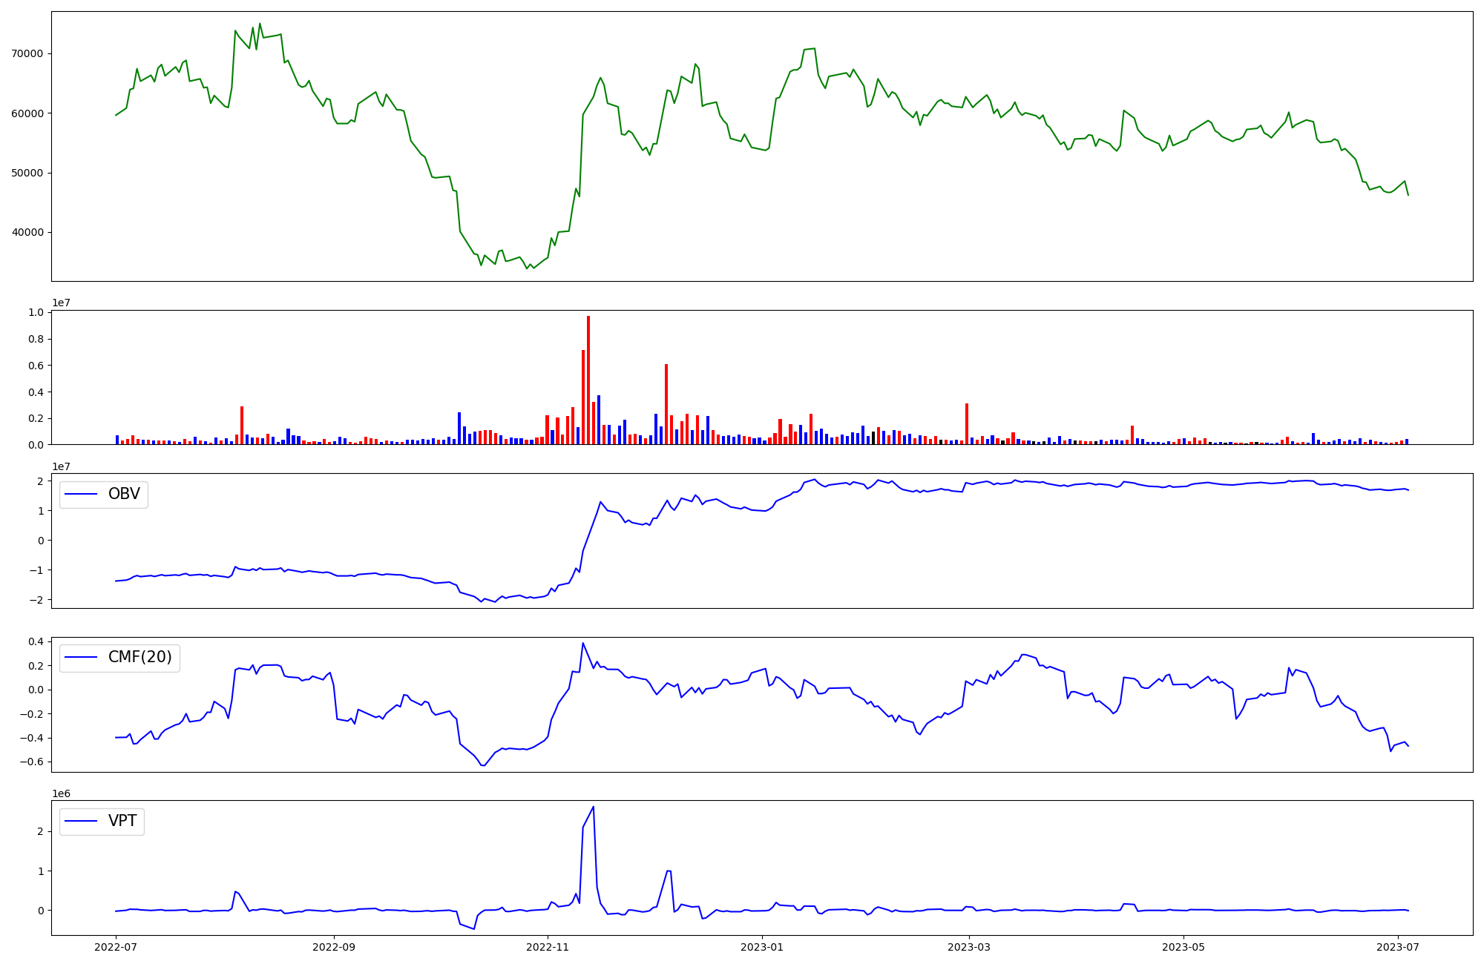
Task: Click the 2022-11 date tick label
Action: (x=548, y=947)
